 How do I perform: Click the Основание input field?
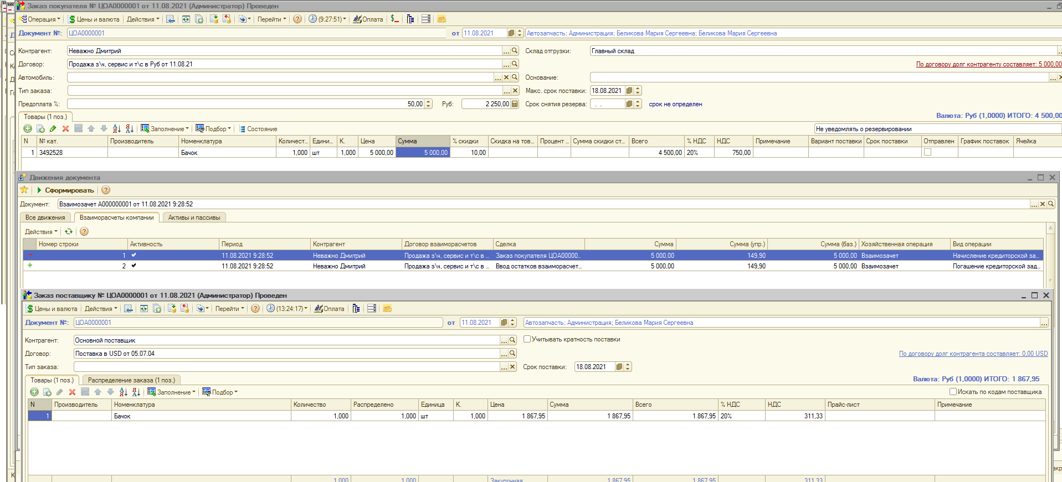point(819,77)
